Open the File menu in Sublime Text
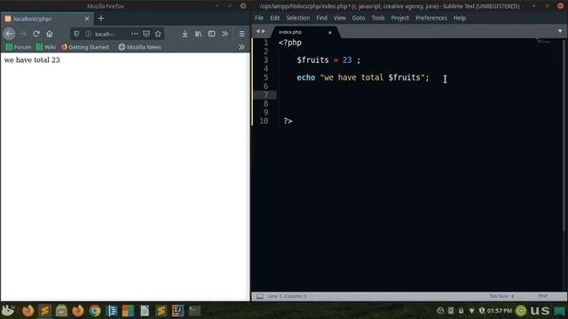This screenshot has height=319, width=568. 259,18
